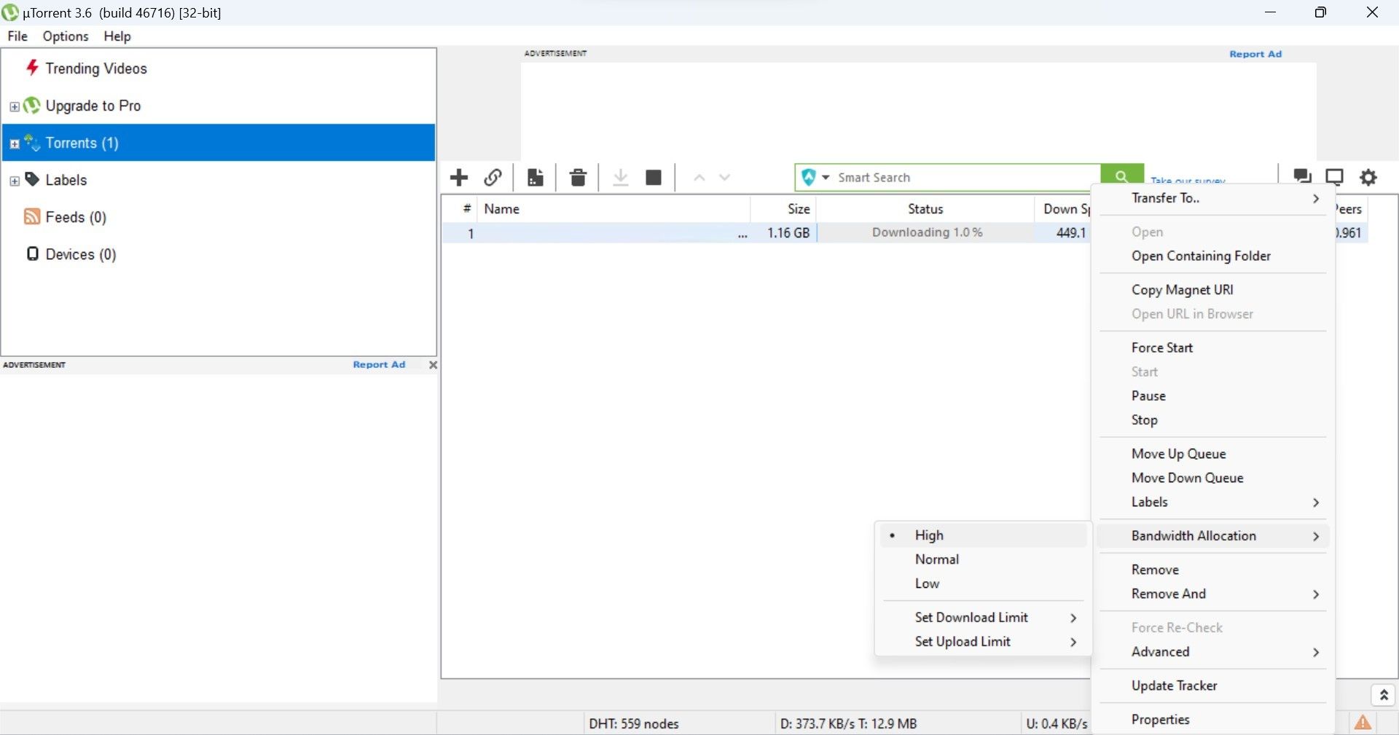Click the Add Torrent from URL link icon

(x=493, y=177)
